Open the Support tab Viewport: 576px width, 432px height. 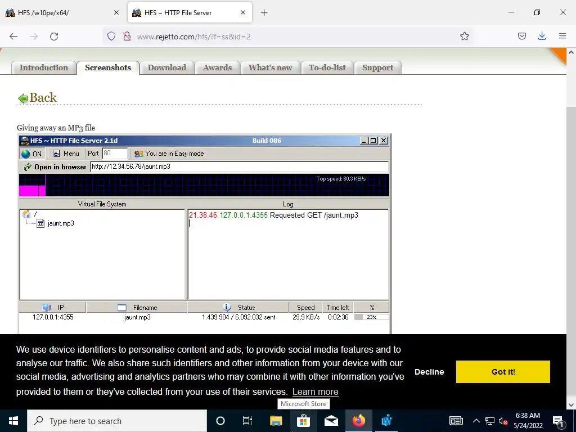[x=377, y=67]
